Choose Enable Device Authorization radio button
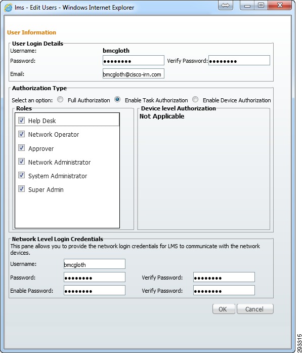This screenshot has width=302, height=353. [x=195, y=99]
